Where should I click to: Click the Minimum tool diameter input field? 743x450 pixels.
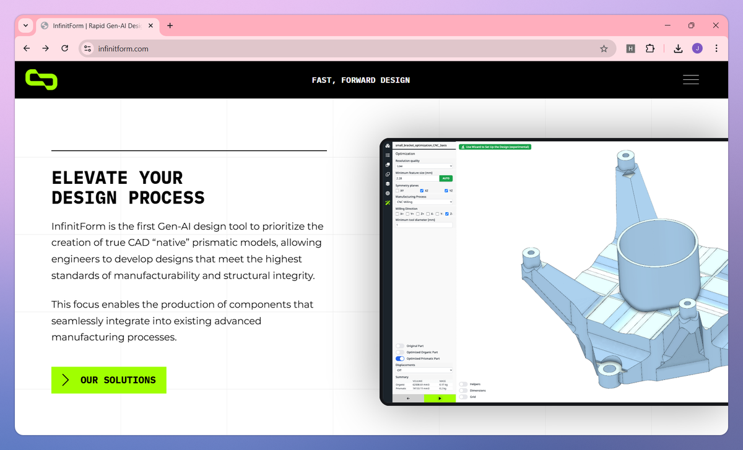click(x=424, y=225)
